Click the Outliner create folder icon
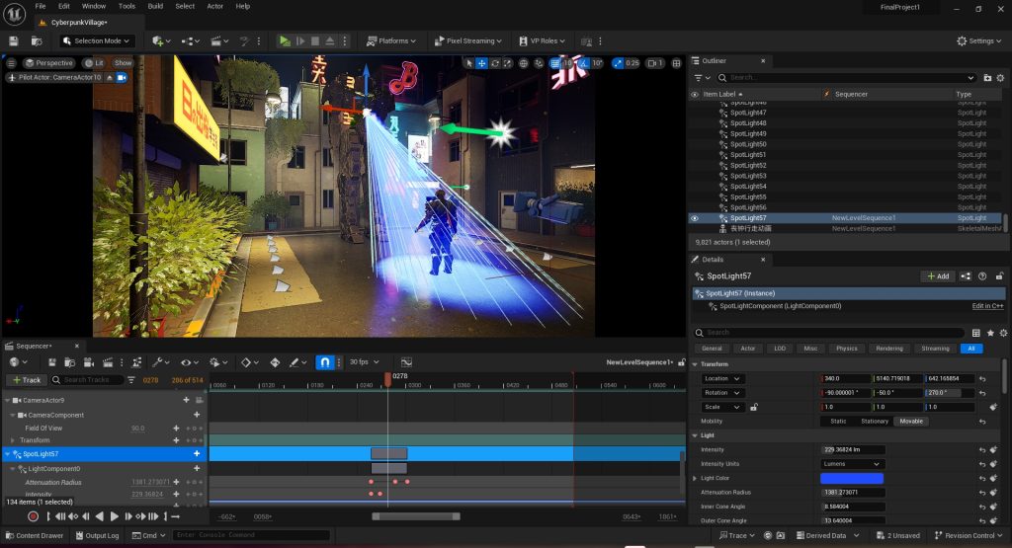Screen dimensions: 1012x548 [987, 77]
